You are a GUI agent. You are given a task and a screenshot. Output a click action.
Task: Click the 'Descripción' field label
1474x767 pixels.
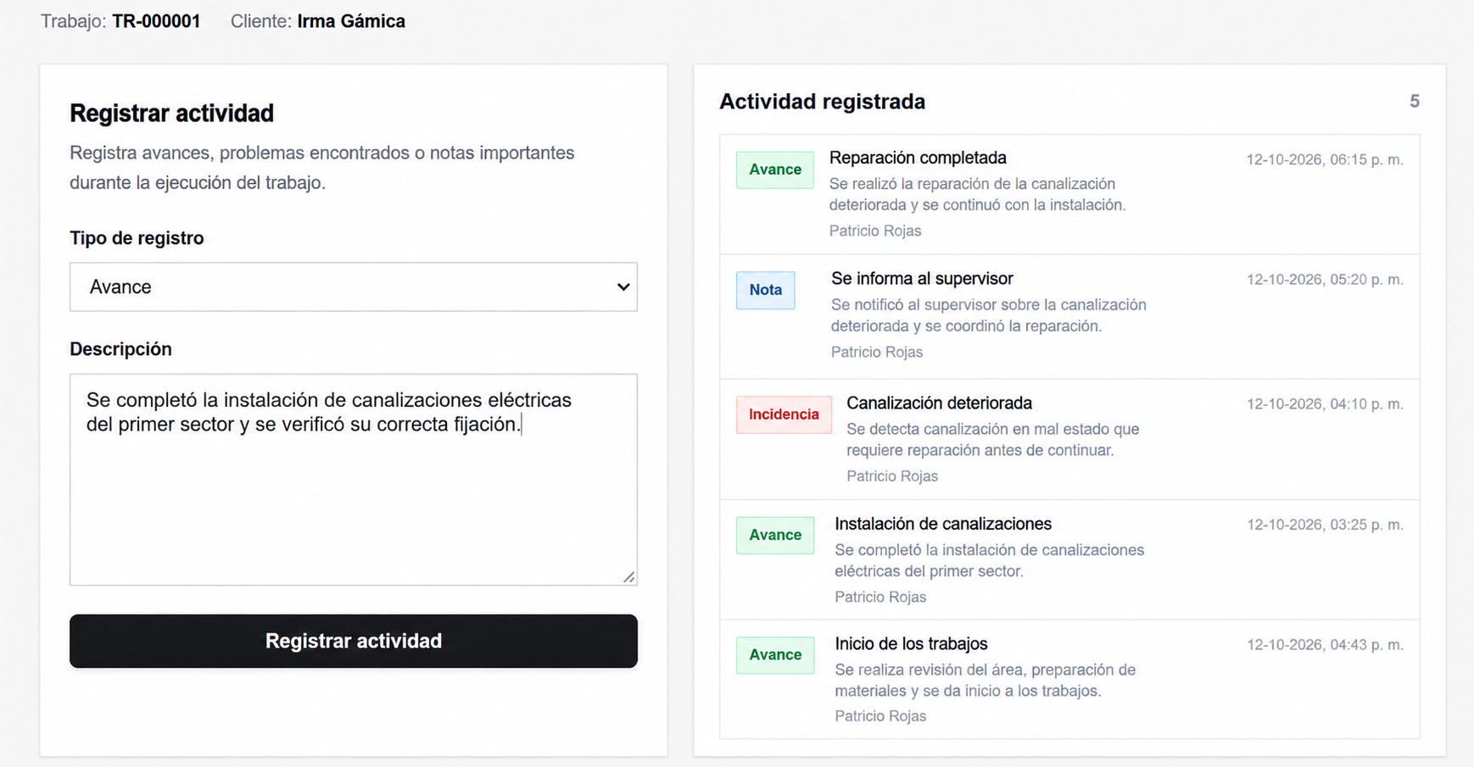pyautogui.click(x=120, y=349)
